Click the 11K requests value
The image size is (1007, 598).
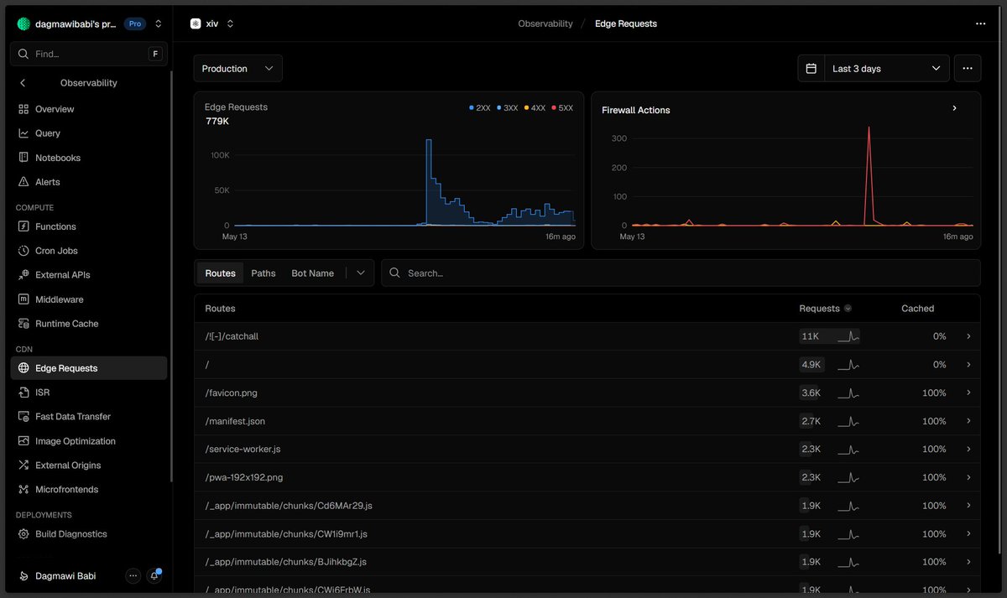pyautogui.click(x=810, y=336)
